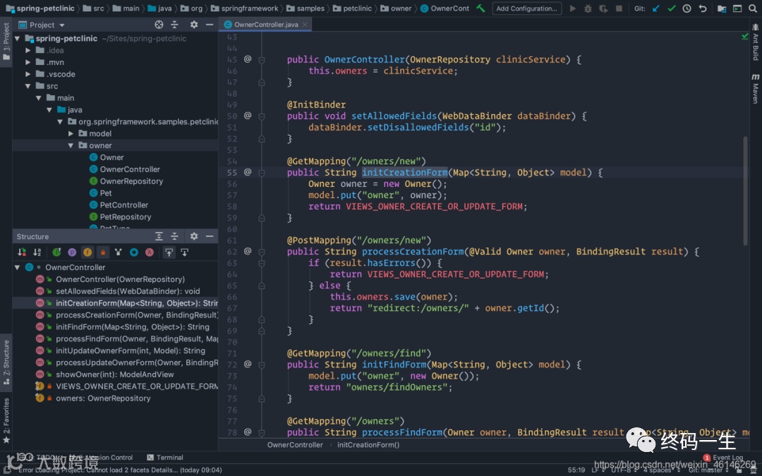
Task: Click the Git Rollback revert icon
Action: tap(702, 8)
